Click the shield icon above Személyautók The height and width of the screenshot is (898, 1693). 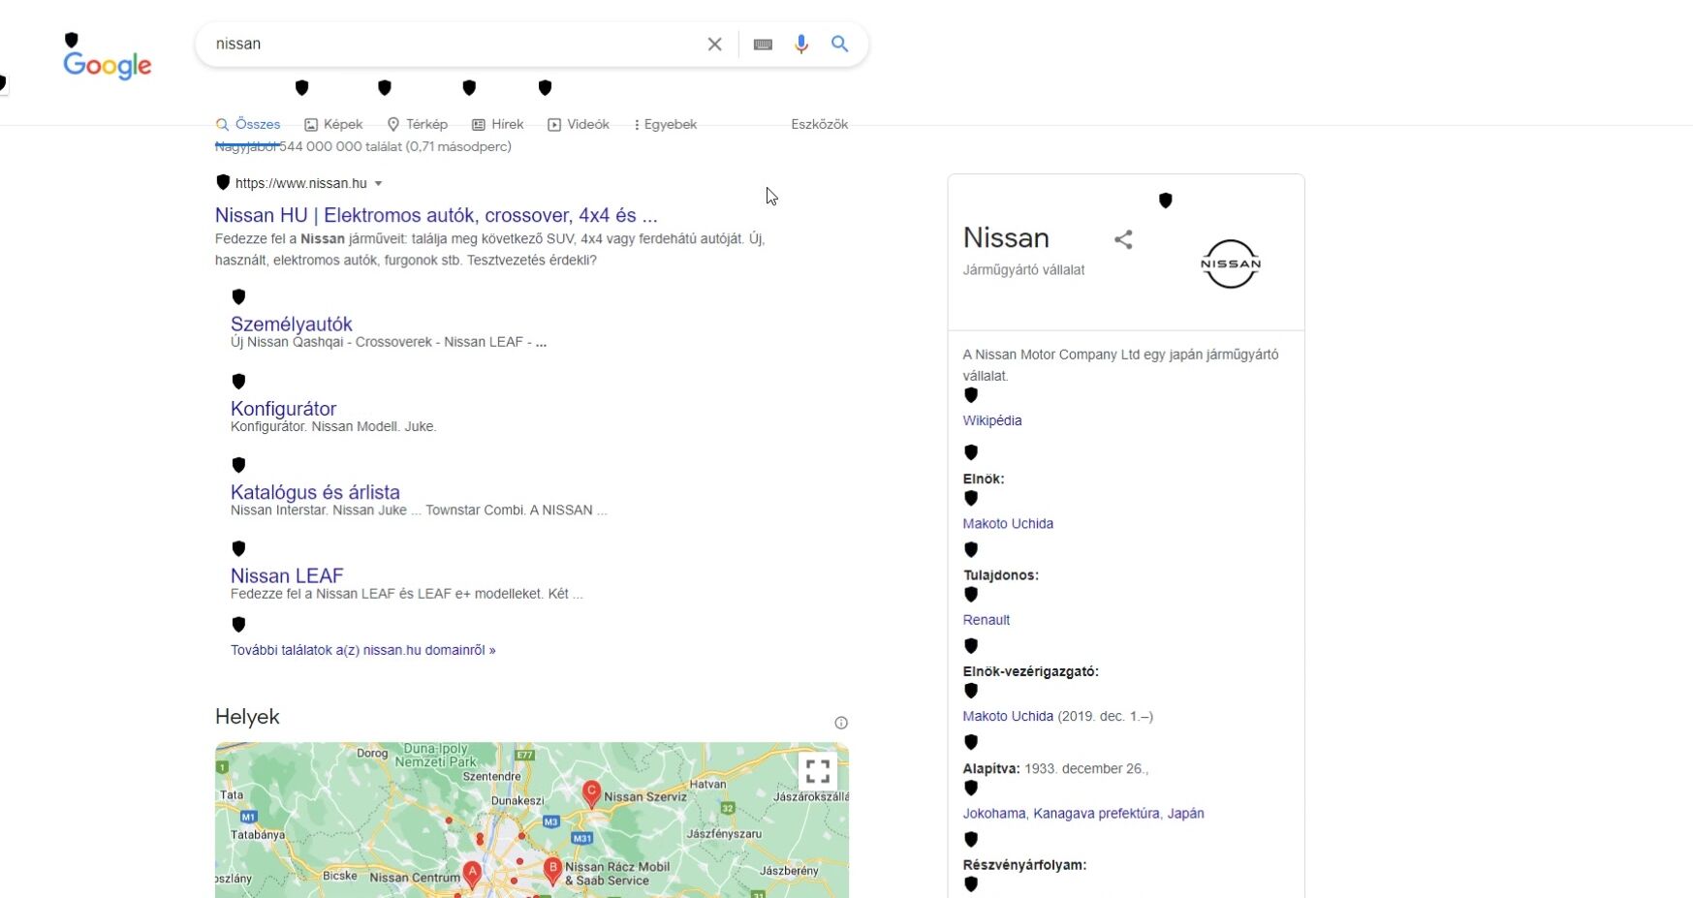point(238,296)
